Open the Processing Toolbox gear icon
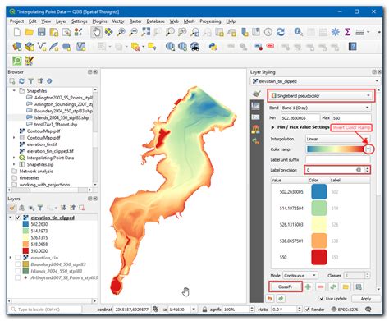This screenshot has height=321, width=389. pos(336,32)
